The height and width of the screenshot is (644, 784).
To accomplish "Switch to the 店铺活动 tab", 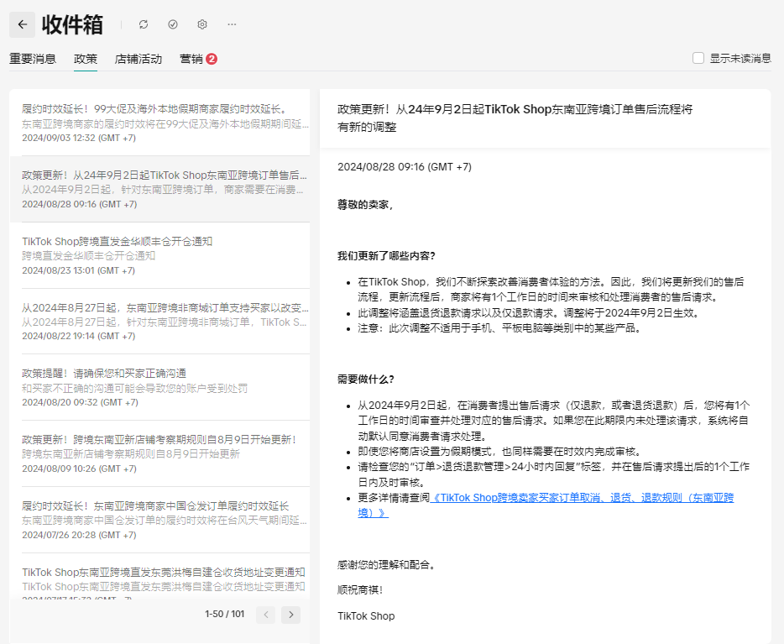I will coord(139,59).
